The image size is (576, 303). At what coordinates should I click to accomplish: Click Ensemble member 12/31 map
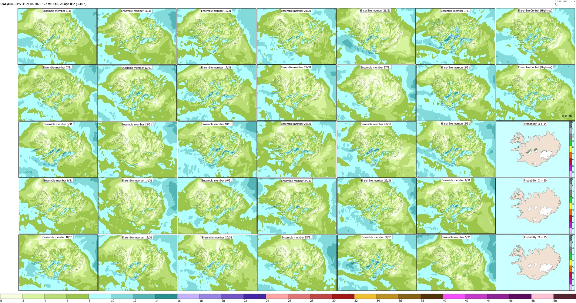pyautogui.click(x=137, y=93)
